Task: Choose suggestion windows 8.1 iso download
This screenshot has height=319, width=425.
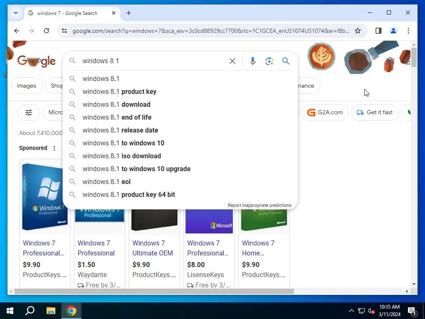Action: click(x=180, y=156)
